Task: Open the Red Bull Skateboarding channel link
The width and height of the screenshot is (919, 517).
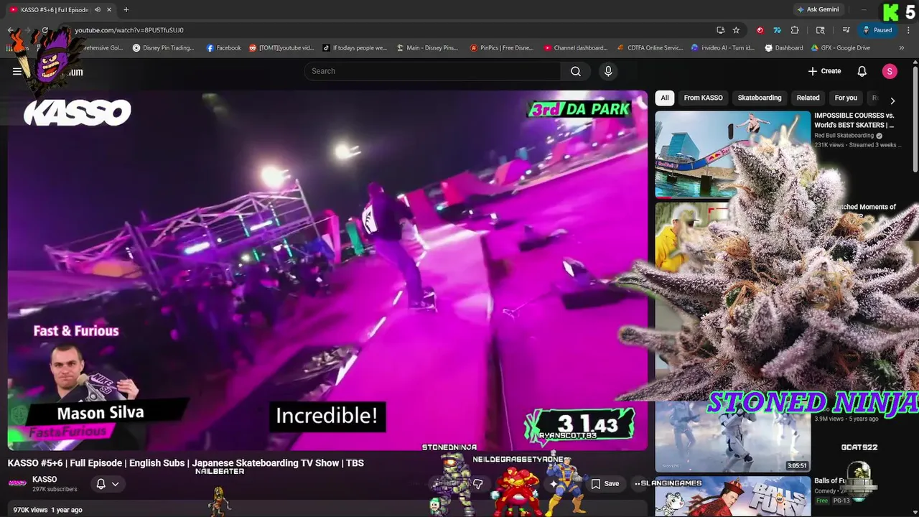Action: (844, 135)
